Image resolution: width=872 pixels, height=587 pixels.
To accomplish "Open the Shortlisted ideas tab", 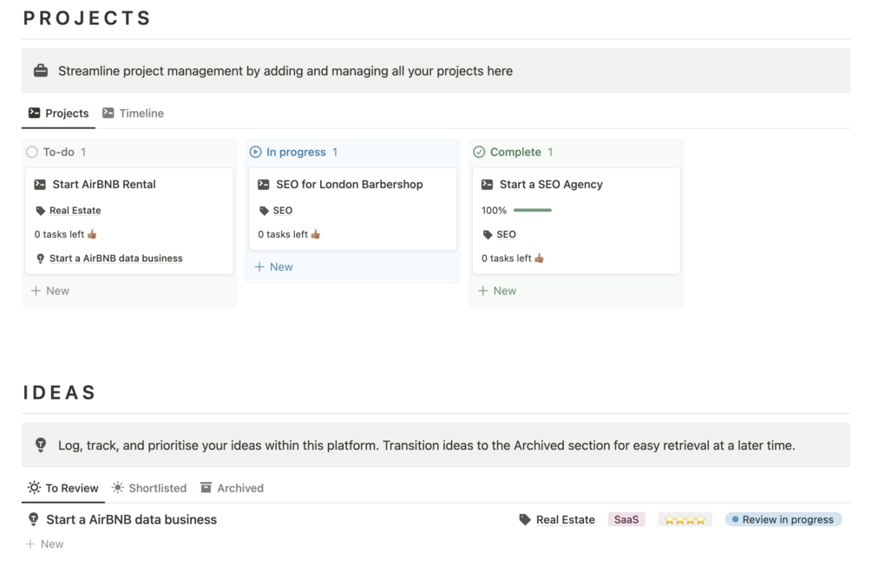I will tap(149, 488).
